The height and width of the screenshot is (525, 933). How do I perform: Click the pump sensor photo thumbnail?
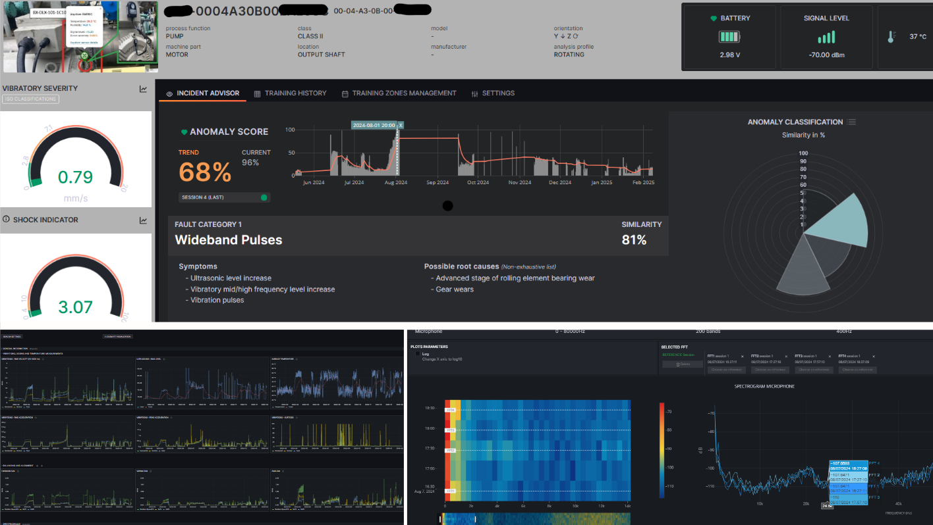pyautogui.click(x=80, y=36)
